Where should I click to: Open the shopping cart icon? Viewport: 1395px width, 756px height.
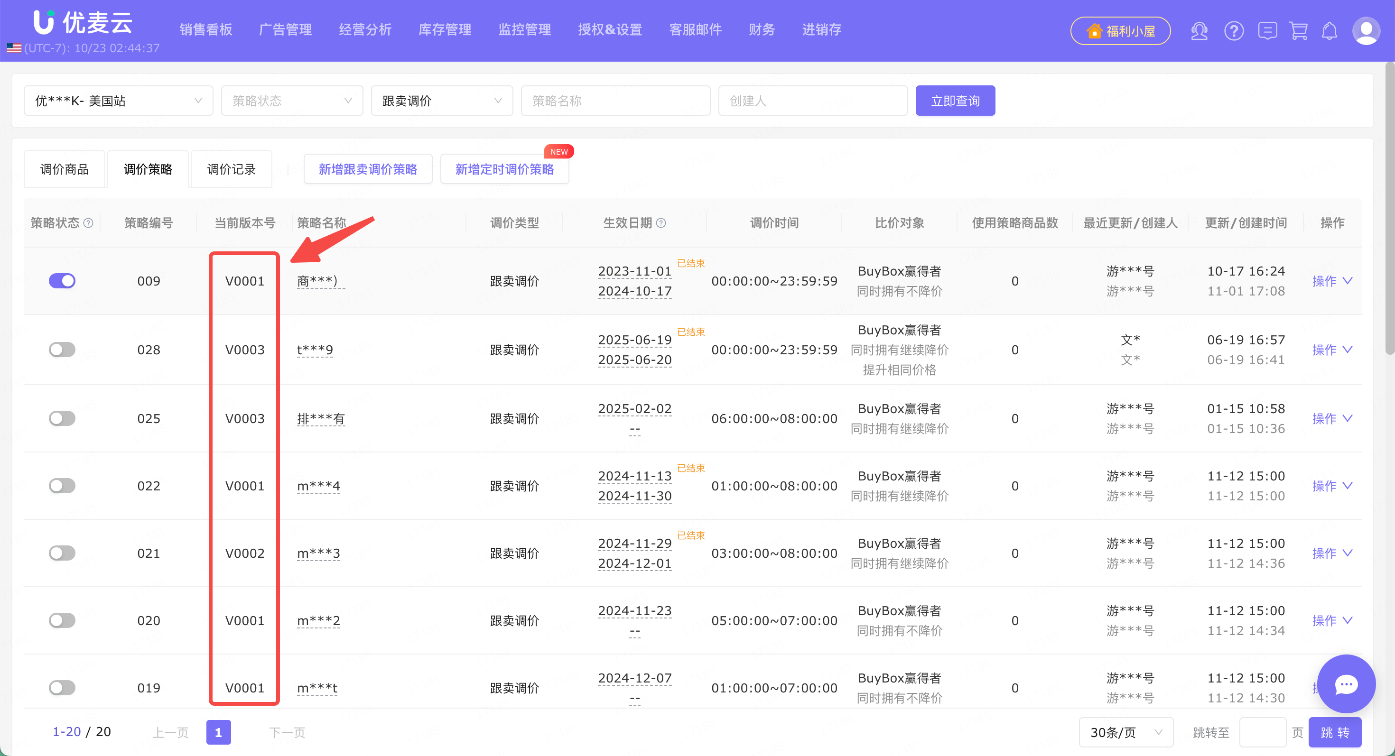pyautogui.click(x=1299, y=31)
